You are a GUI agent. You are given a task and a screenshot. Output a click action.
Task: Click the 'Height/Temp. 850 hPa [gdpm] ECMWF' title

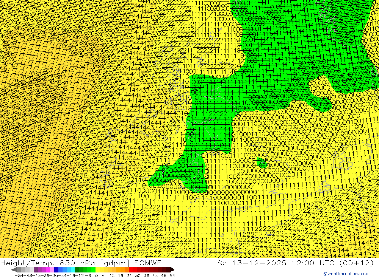click(x=80, y=263)
